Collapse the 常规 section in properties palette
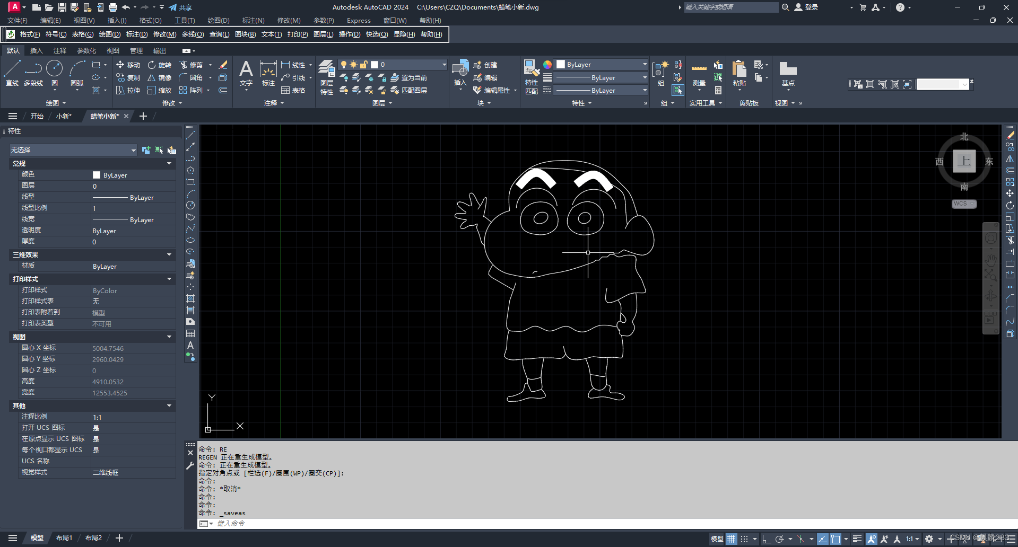This screenshot has height=547, width=1018. (x=169, y=164)
